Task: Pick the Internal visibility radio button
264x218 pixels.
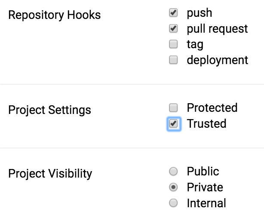Action: pyautogui.click(x=173, y=203)
